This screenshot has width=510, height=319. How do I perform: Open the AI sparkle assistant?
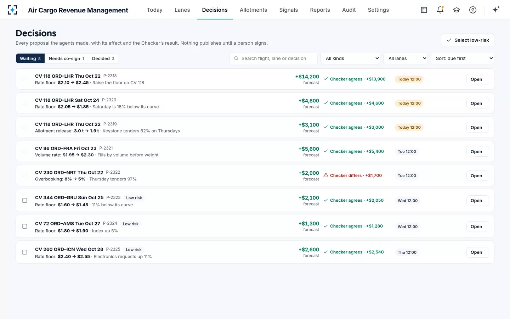pos(496,10)
